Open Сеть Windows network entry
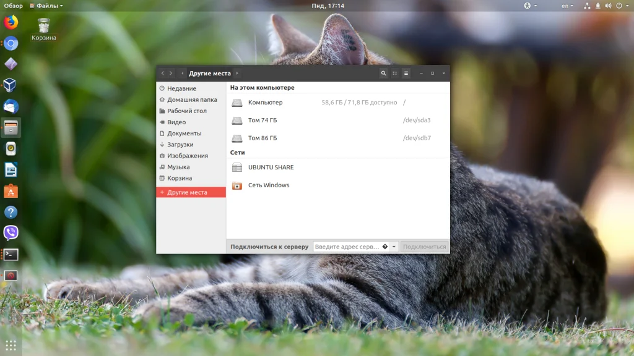634x356 pixels. [x=338, y=185]
